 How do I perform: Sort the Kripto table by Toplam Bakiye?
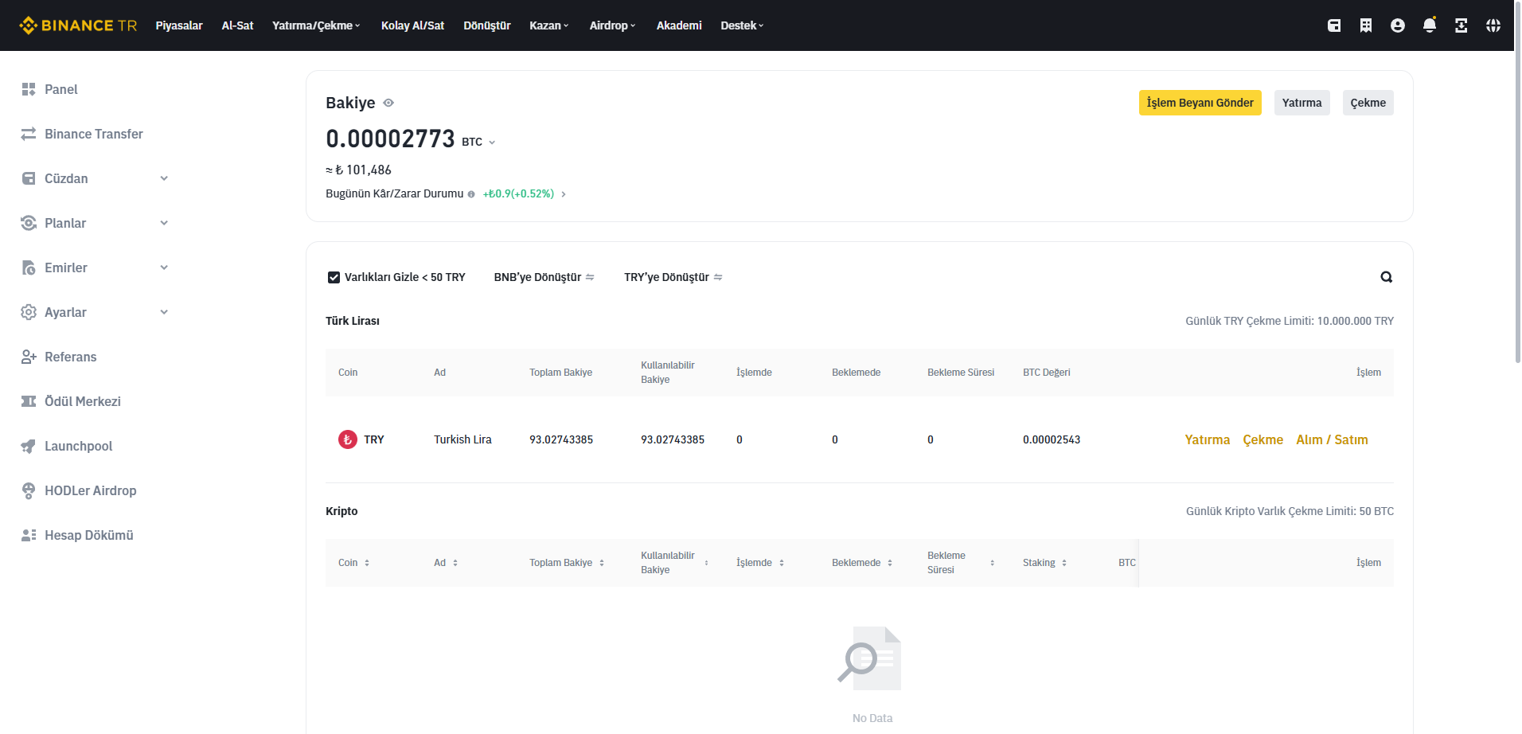pyautogui.click(x=602, y=563)
